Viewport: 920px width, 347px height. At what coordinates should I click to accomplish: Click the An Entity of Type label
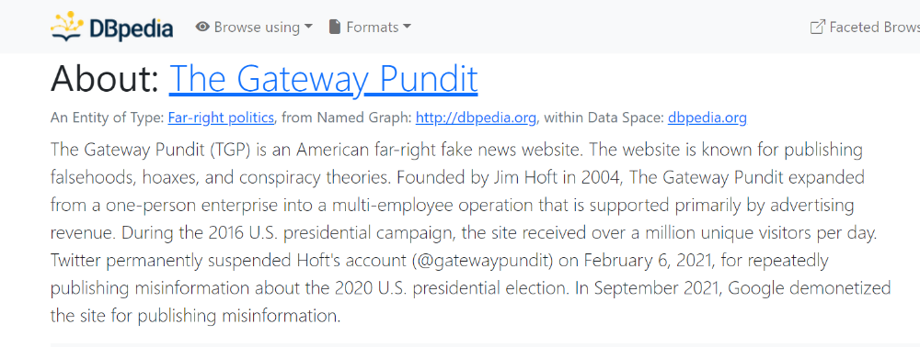[108, 118]
